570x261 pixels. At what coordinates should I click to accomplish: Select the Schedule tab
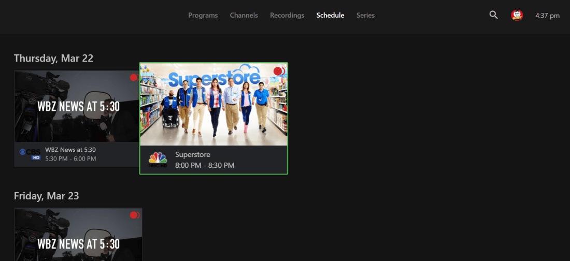pyautogui.click(x=330, y=15)
